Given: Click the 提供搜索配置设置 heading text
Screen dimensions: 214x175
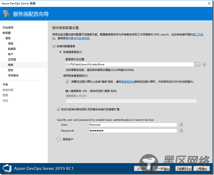Looking at the screenshot, I should [65, 28].
